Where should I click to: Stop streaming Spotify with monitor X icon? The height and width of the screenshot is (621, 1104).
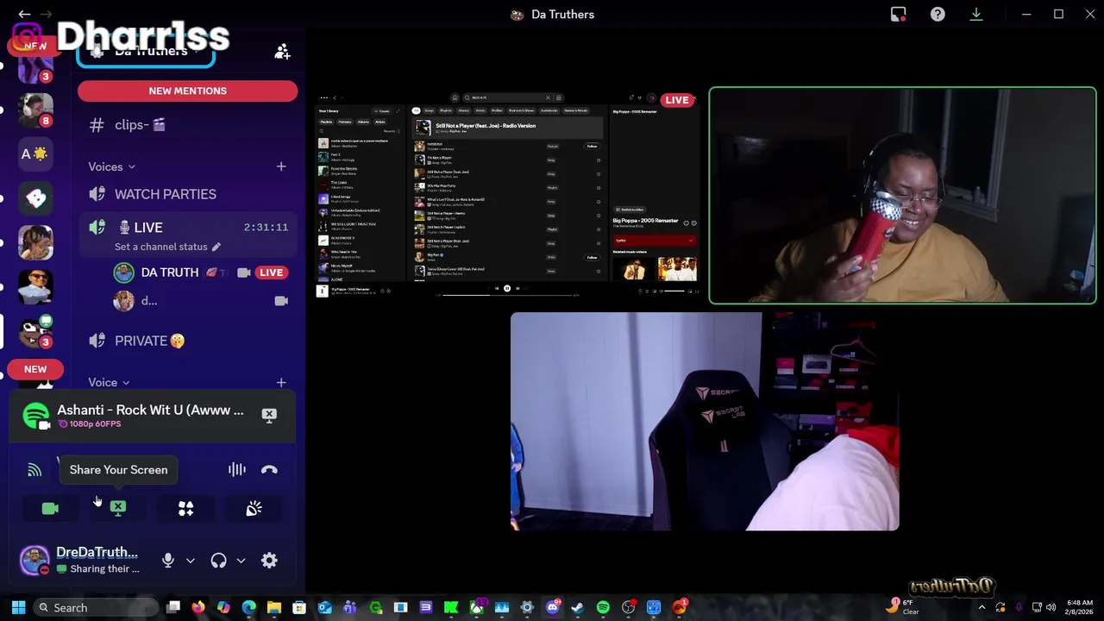(269, 416)
